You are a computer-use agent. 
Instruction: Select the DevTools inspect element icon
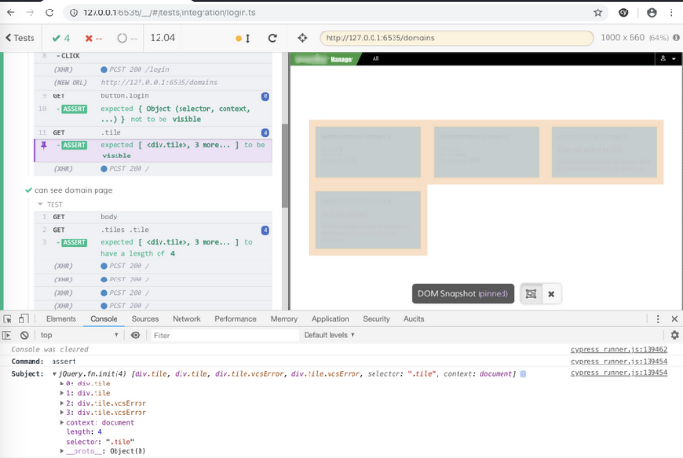point(8,319)
